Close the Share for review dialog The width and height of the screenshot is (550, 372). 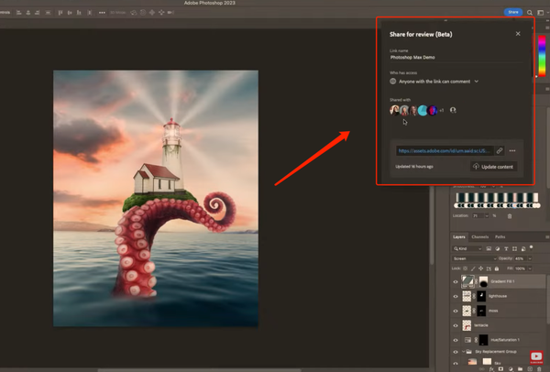point(518,34)
